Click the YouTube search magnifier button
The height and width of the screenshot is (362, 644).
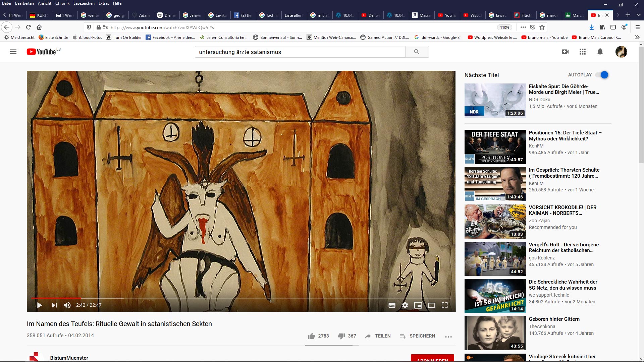point(417,52)
